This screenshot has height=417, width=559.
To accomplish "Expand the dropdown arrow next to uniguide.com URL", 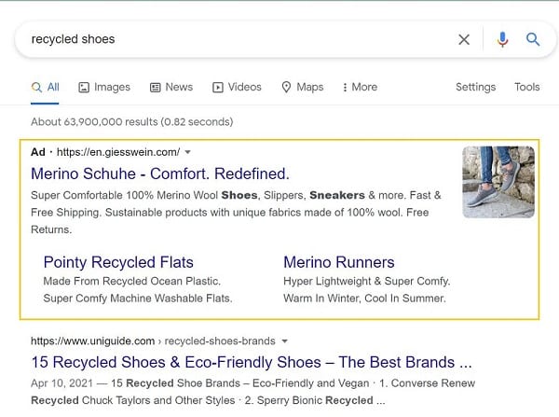I will point(284,341).
